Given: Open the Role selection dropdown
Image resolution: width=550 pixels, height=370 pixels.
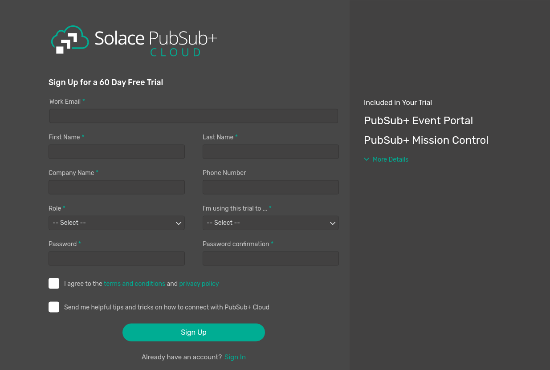Looking at the screenshot, I should tap(116, 223).
